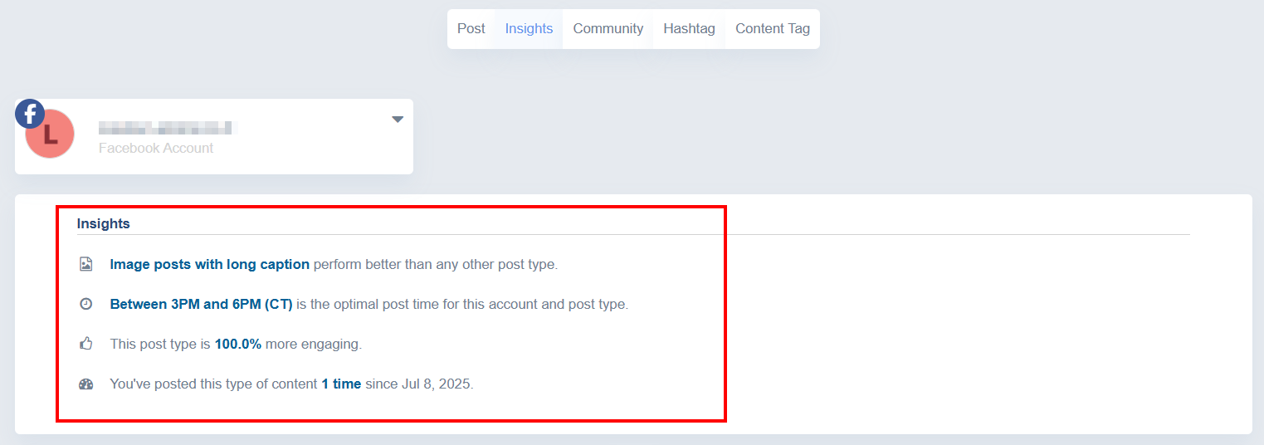Click the gauge icon beside post count

85,384
